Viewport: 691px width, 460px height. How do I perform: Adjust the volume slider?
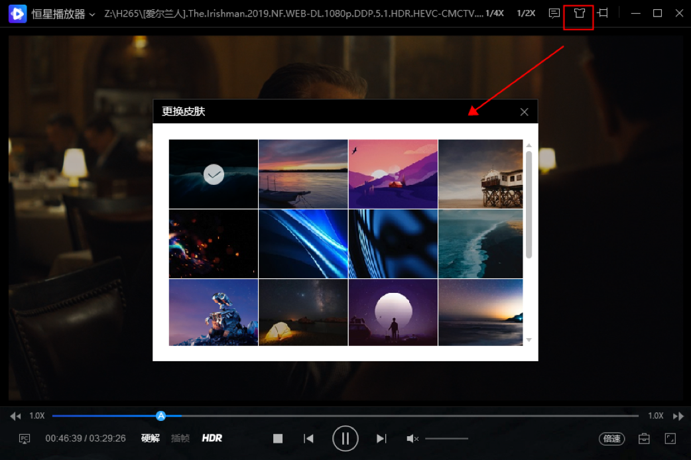pos(446,438)
